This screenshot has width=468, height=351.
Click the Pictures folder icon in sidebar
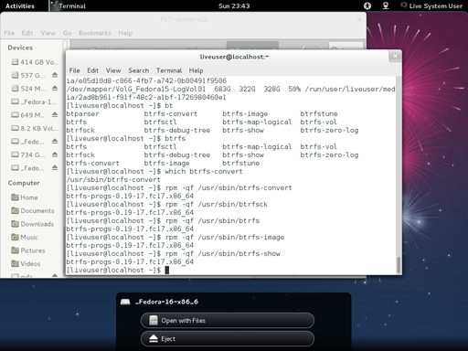click(x=15, y=250)
